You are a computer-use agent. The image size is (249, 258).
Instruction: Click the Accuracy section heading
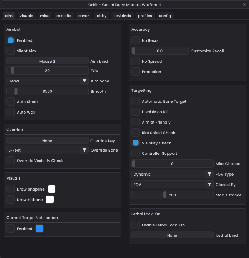pyautogui.click(x=140, y=29)
